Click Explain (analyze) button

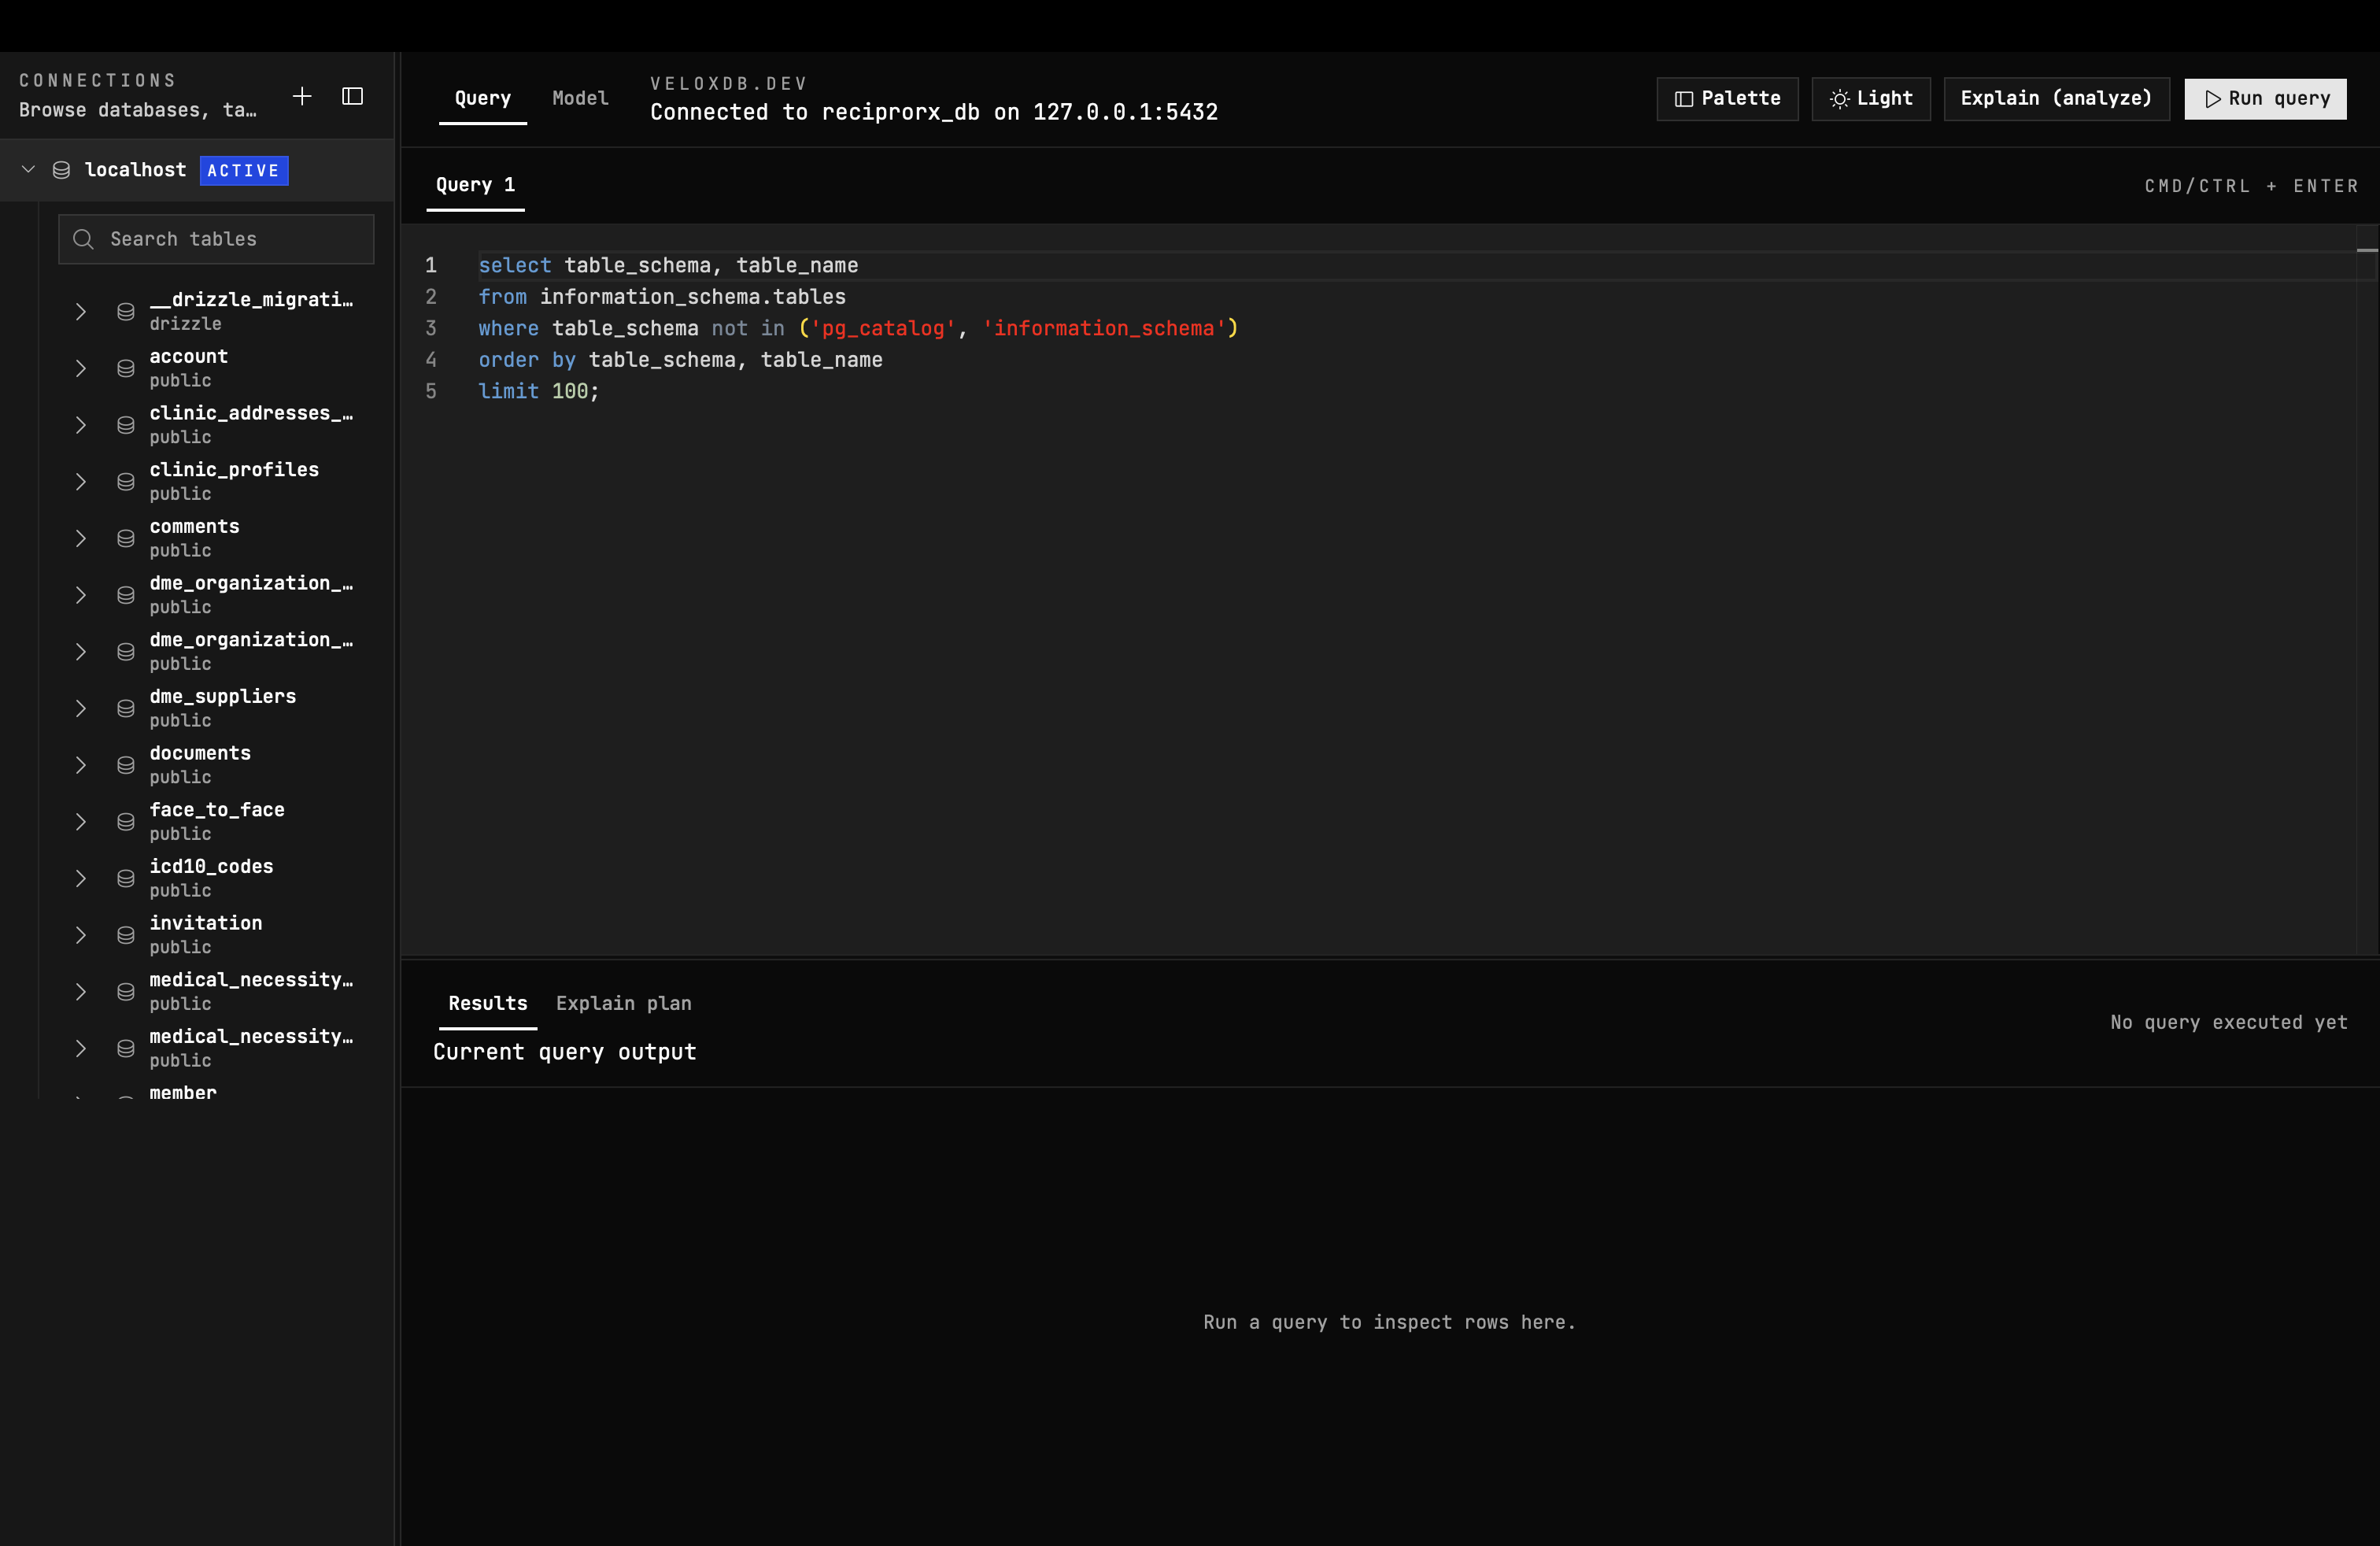[2057, 99]
